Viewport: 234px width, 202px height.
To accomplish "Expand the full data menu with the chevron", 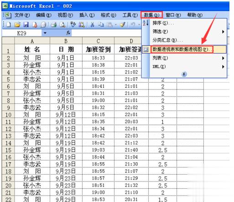I will click(x=184, y=74).
